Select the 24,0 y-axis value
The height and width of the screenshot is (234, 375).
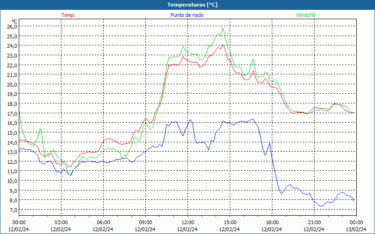(12, 45)
